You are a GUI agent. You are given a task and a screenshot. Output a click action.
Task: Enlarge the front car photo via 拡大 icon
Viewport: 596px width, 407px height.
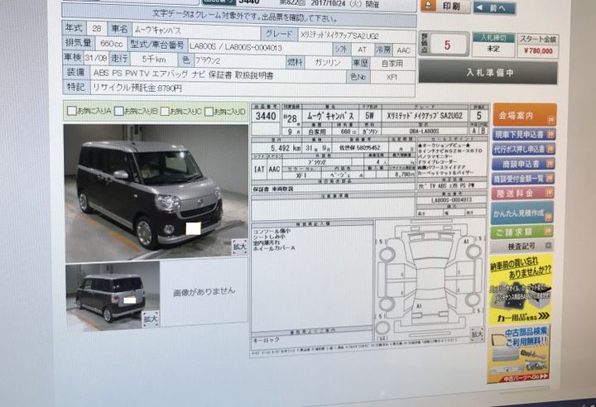pos(238,247)
